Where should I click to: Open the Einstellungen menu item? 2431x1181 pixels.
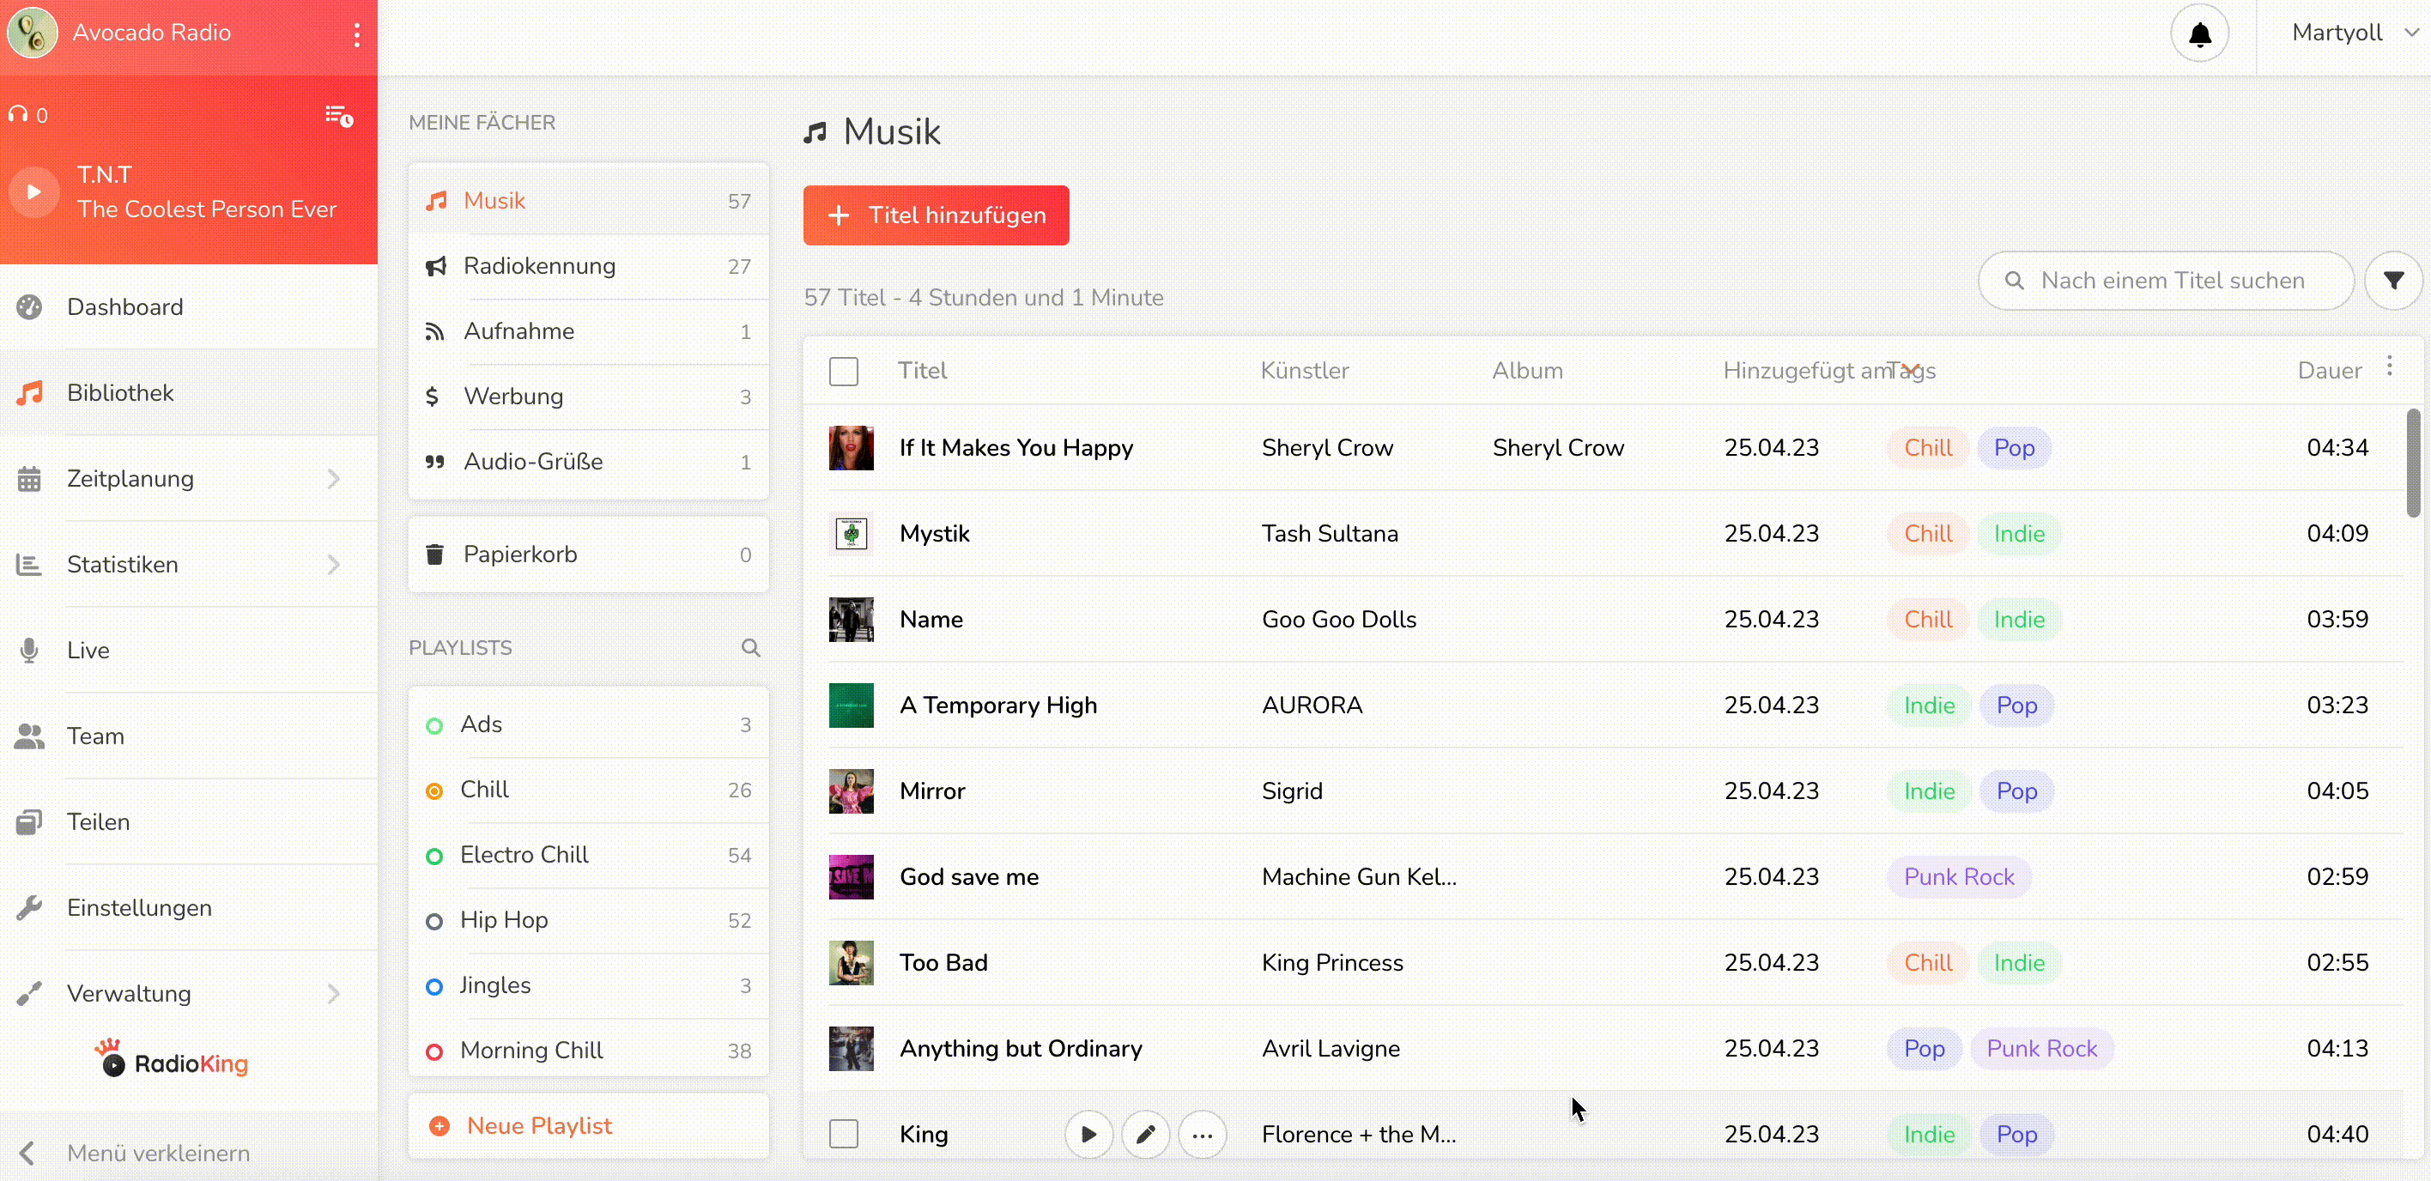189,908
